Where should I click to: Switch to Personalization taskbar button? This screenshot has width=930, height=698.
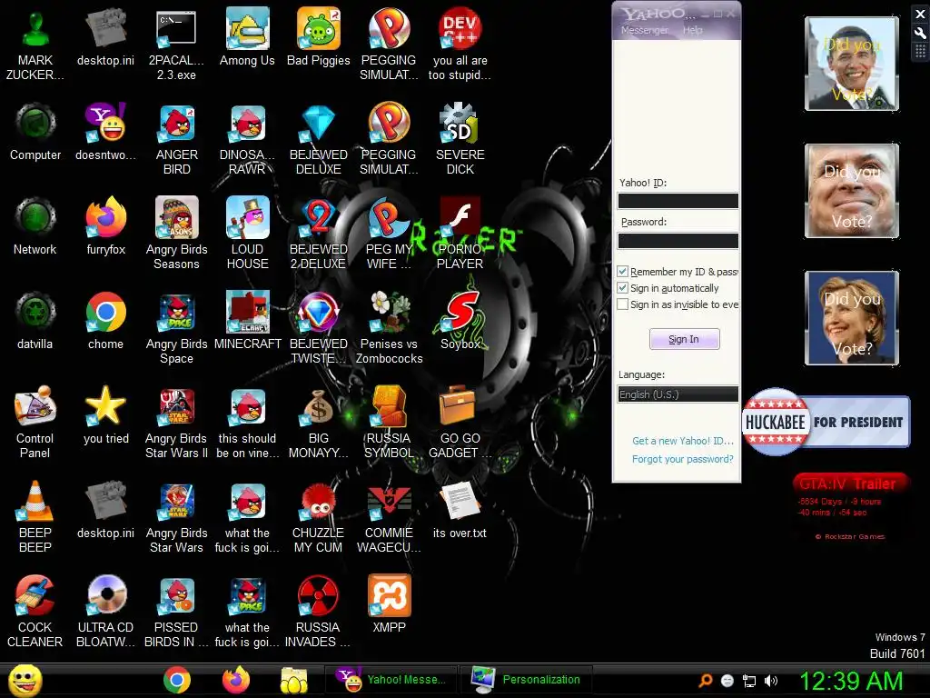(527, 680)
